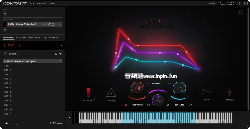
Task: Click the cyan filter-curve knob
Action: coord(179,88)
